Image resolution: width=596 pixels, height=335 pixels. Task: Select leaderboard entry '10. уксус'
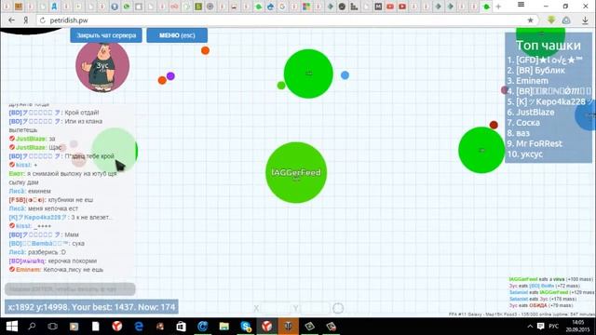(525, 154)
